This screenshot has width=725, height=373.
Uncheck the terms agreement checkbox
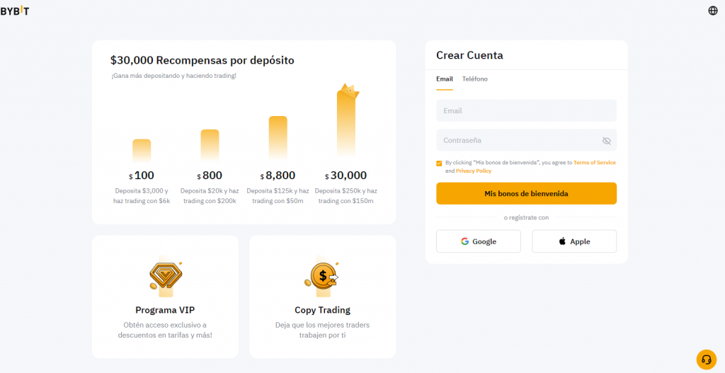[439, 163]
